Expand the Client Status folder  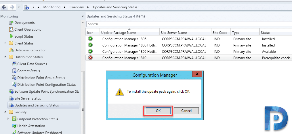click(x=5, y=43)
